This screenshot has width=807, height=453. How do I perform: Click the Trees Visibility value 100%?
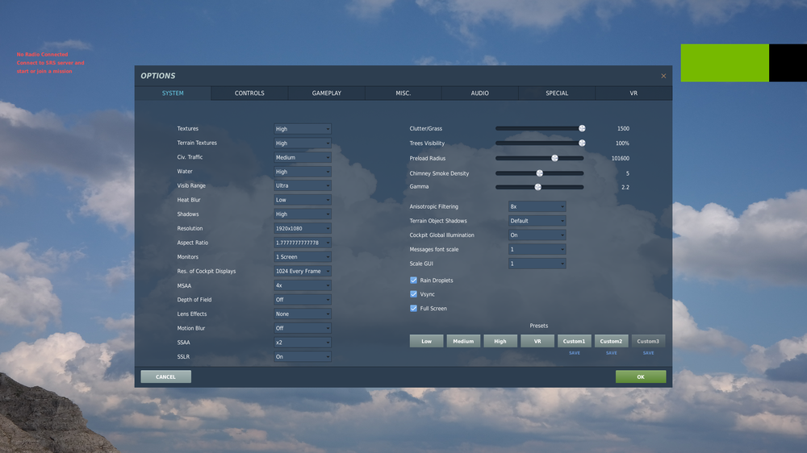point(622,143)
